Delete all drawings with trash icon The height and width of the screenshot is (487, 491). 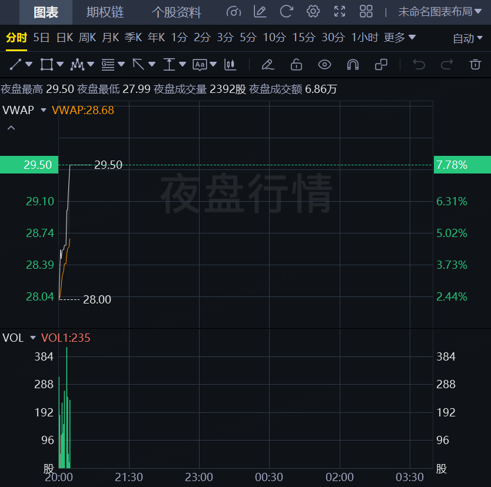(x=475, y=64)
